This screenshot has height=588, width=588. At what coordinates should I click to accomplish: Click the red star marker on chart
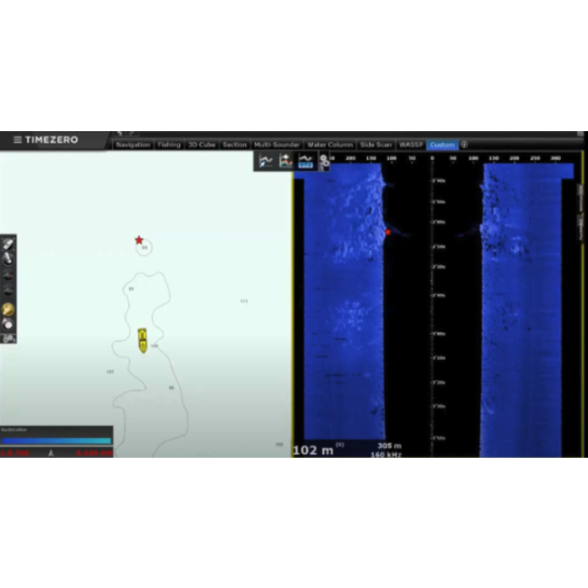139,241
